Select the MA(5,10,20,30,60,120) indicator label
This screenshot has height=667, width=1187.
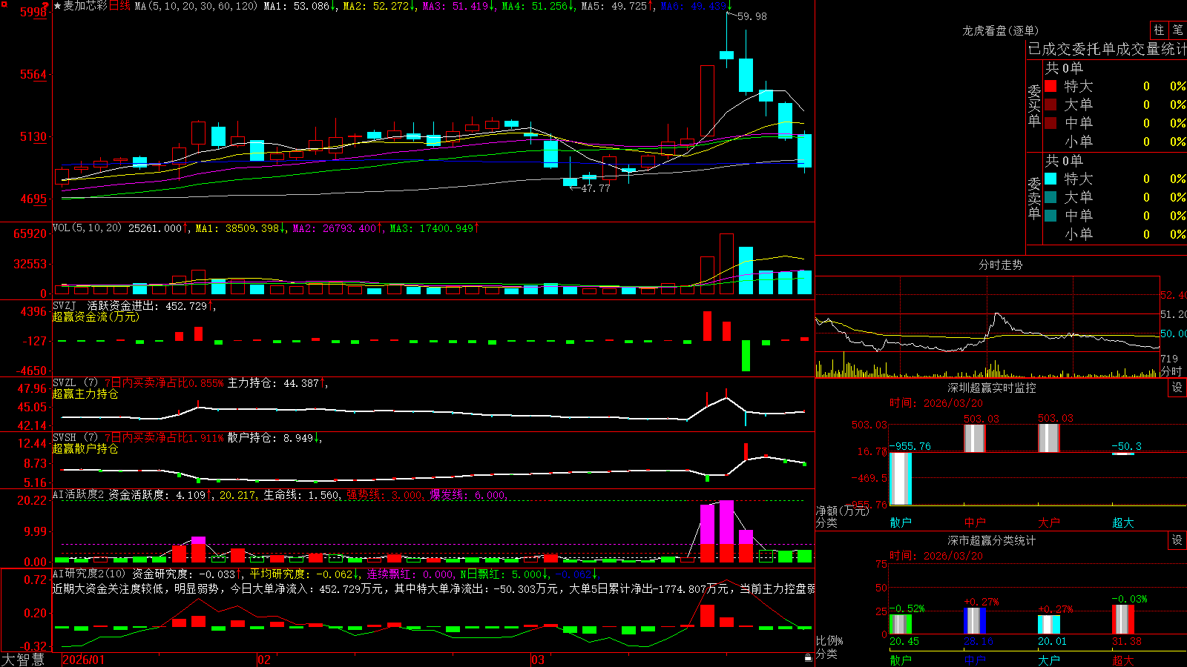point(196,6)
